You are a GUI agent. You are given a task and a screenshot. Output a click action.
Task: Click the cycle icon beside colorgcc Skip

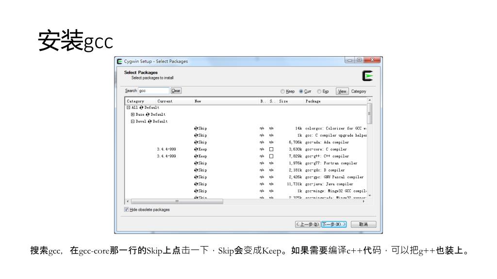(x=196, y=128)
